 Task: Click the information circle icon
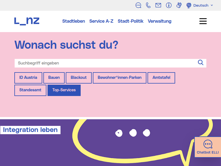tap(169, 5)
